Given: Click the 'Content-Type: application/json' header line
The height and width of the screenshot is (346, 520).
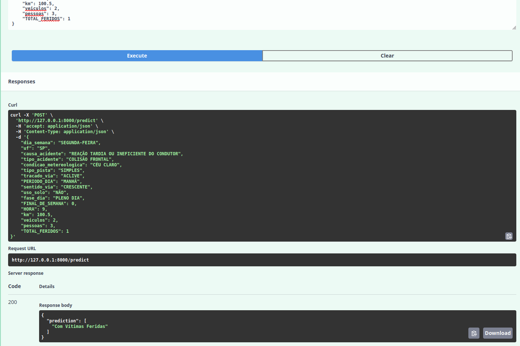Looking at the screenshot, I should click(x=65, y=132).
